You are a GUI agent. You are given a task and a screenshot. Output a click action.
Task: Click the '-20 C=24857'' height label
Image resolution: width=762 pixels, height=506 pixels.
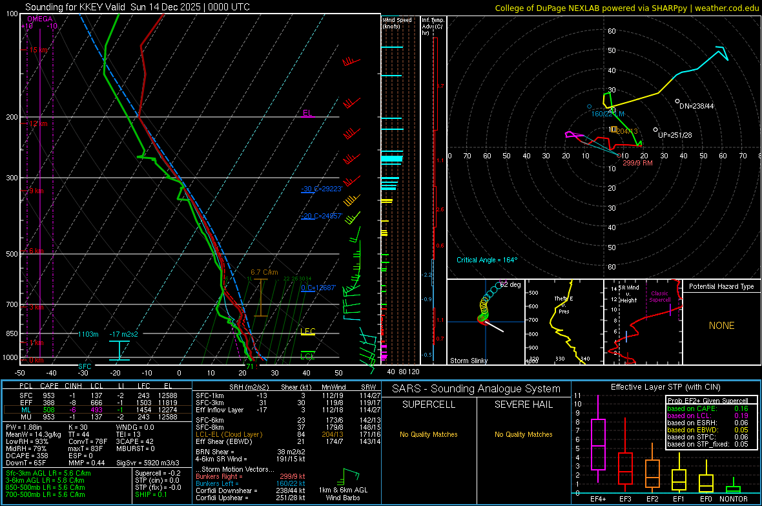(322, 216)
